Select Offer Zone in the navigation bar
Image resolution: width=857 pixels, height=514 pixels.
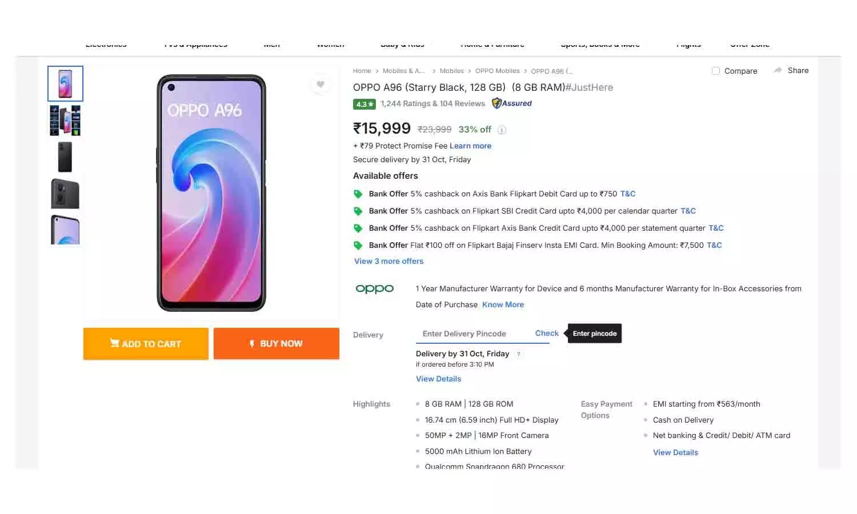click(x=750, y=44)
